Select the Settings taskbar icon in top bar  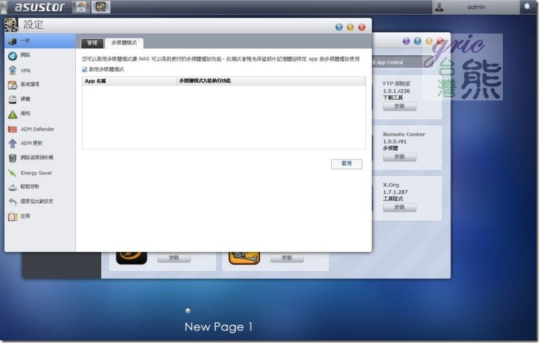(x=101, y=7)
